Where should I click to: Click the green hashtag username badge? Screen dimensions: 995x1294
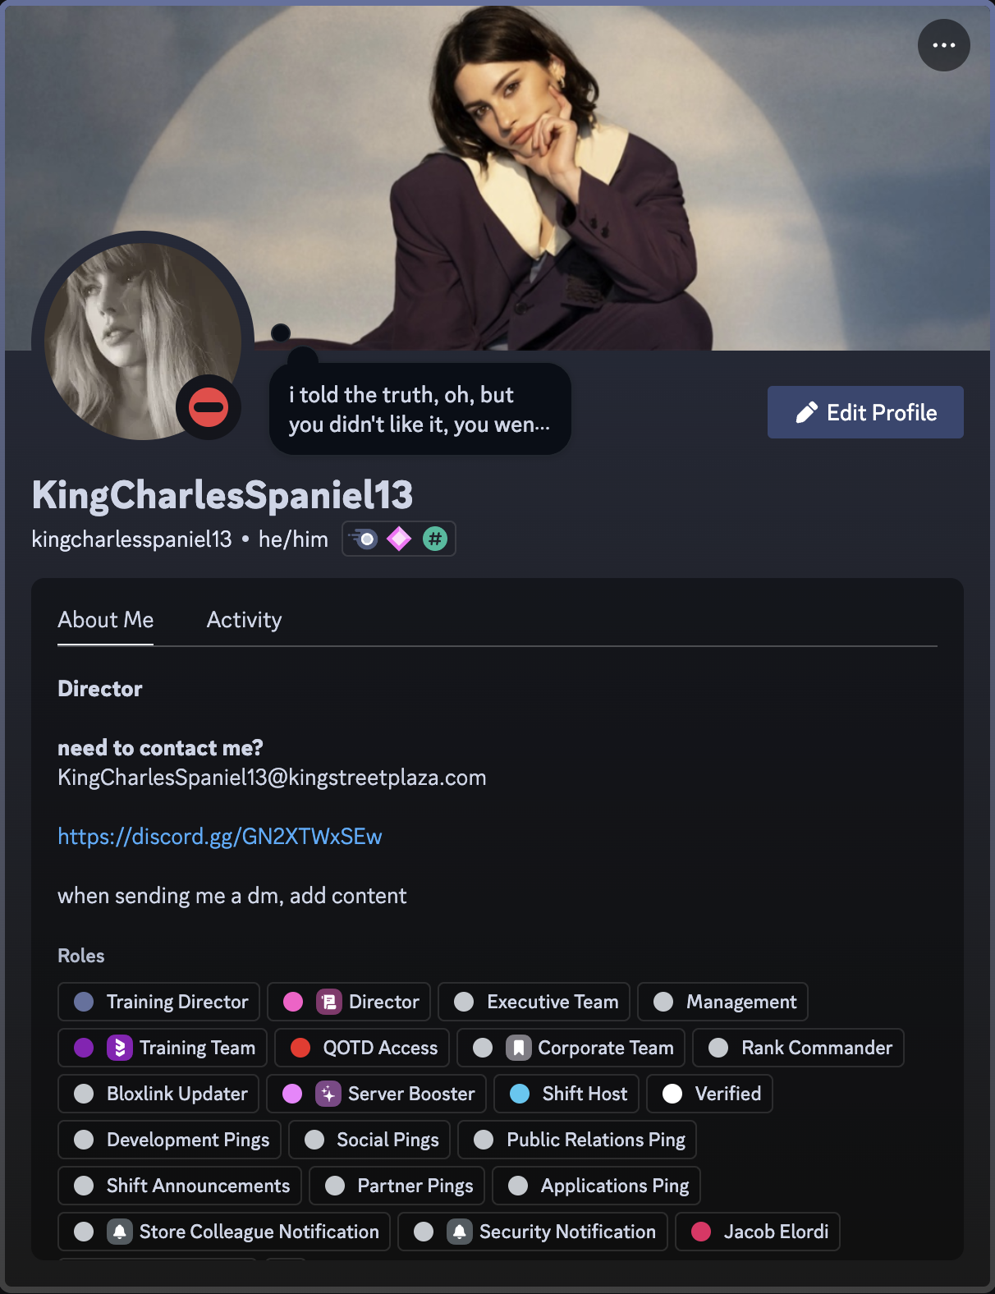point(435,539)
